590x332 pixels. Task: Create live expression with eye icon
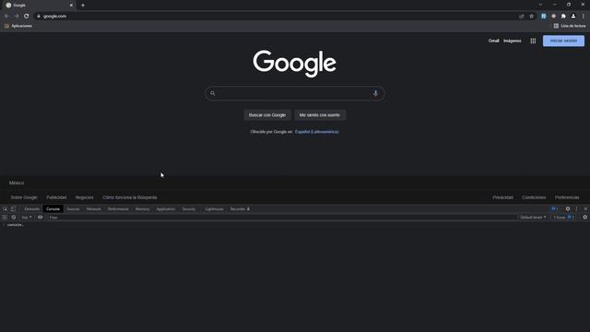(x=41, y=218)
